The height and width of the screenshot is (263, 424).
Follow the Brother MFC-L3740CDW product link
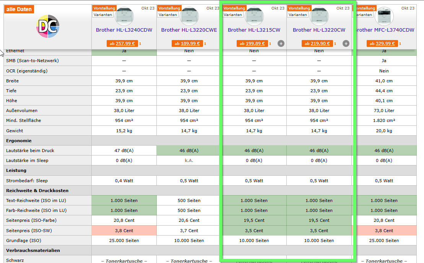[x=385, y=30]
